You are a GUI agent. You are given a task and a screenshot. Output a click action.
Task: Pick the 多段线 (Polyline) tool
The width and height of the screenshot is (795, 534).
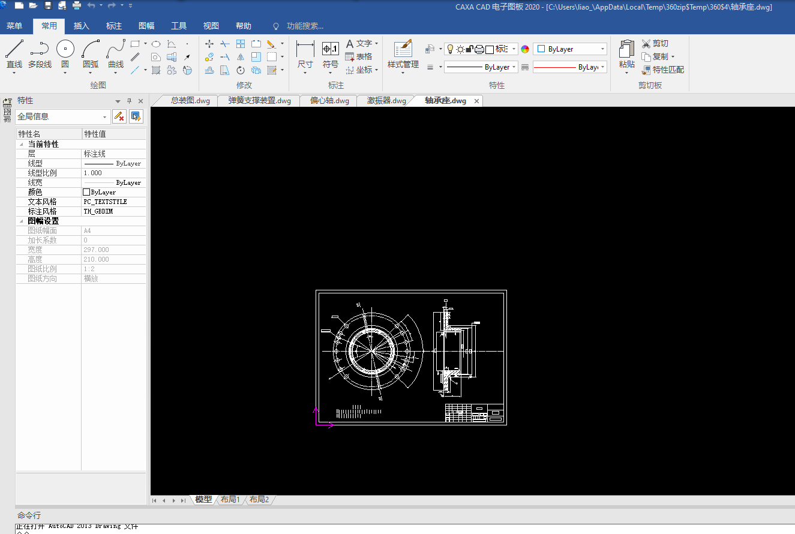tap(40, 49)
